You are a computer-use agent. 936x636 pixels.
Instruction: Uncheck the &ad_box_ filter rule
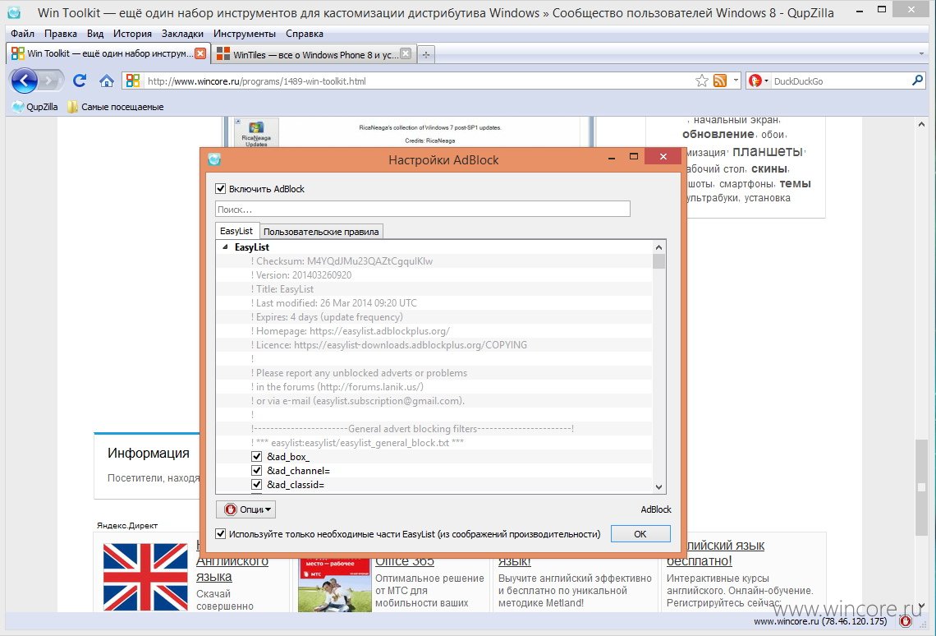(x=257, y=457)
